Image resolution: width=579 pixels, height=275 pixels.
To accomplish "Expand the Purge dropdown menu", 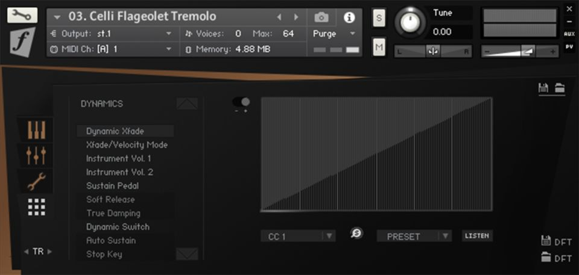I will click(x=335, y=34).
